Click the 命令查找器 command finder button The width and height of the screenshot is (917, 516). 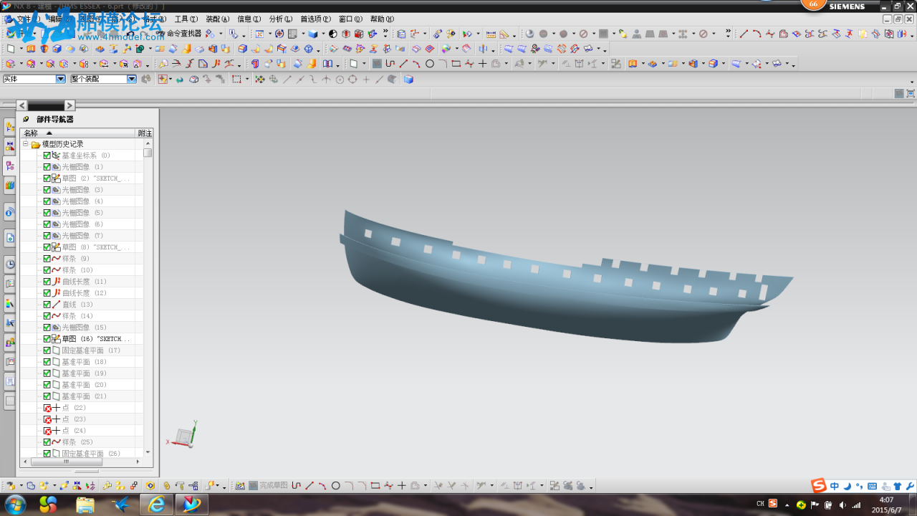(x=179, y=34)
